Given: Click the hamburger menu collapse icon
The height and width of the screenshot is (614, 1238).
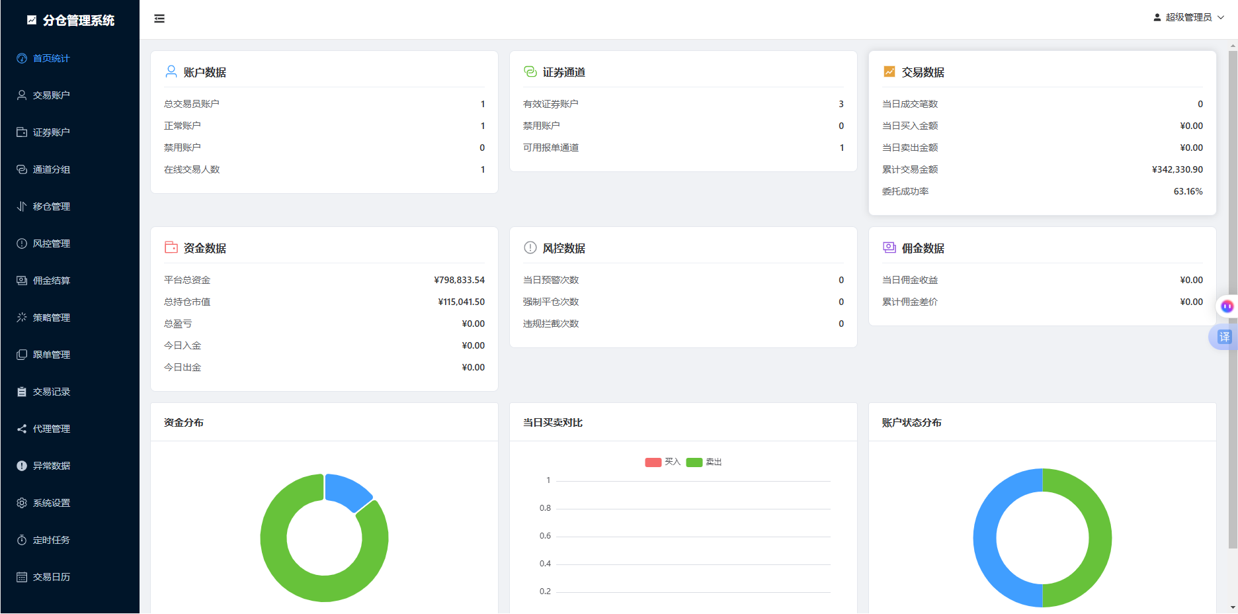Looking at the screenshot, I should 159,19.
